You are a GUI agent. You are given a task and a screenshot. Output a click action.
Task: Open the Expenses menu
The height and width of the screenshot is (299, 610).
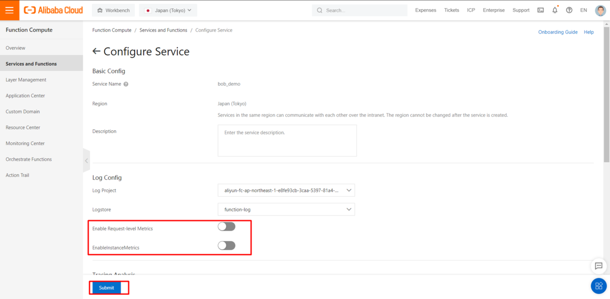pyautogui.click(x=425, y=10)
